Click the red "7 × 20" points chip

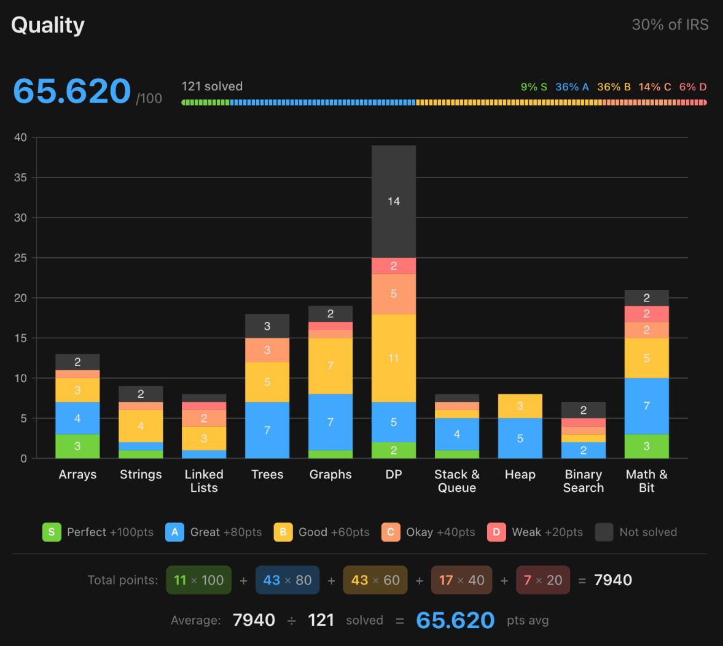coord(542,580)
